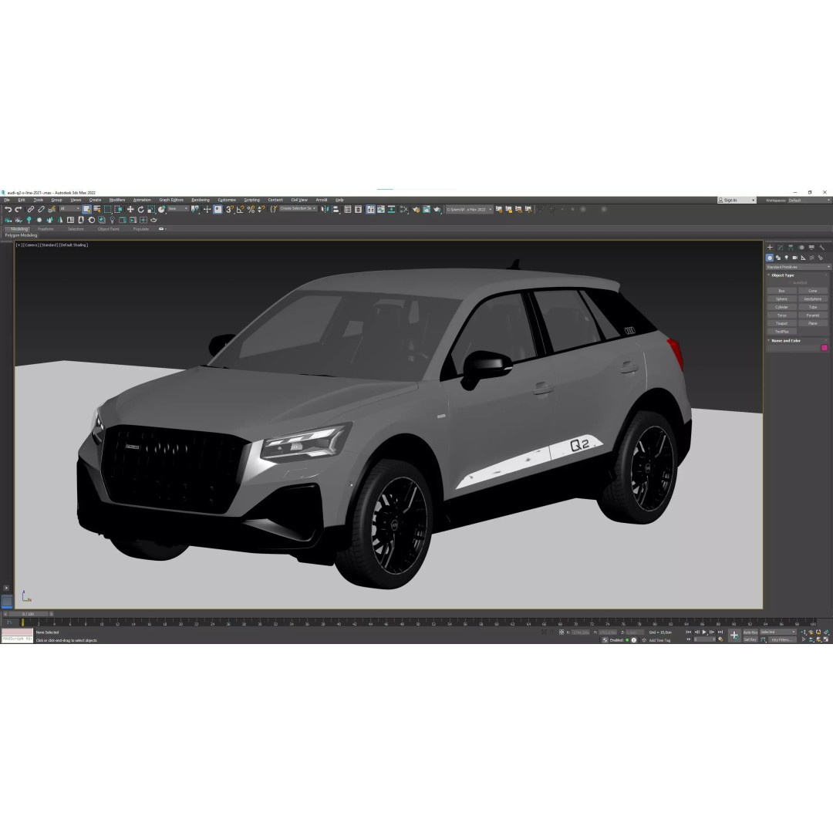Image resolution: width=833 pixels, height=833 pixels.
Task: Click the Mirror tool icon
Action: pos(325,210)
